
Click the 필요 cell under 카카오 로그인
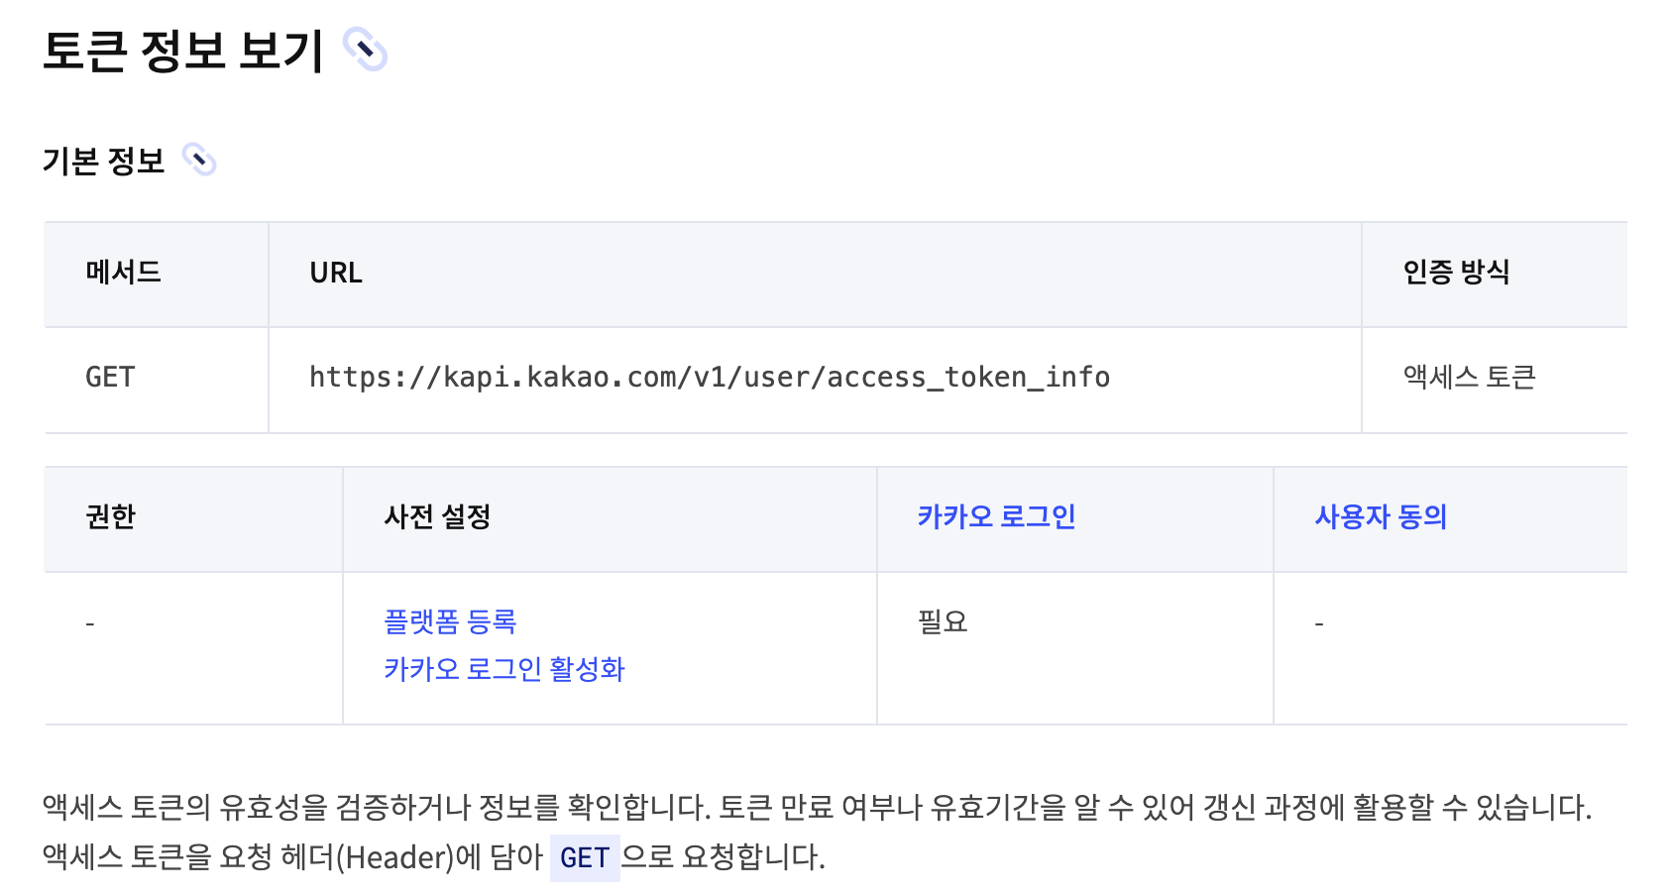pos(1075,648)
